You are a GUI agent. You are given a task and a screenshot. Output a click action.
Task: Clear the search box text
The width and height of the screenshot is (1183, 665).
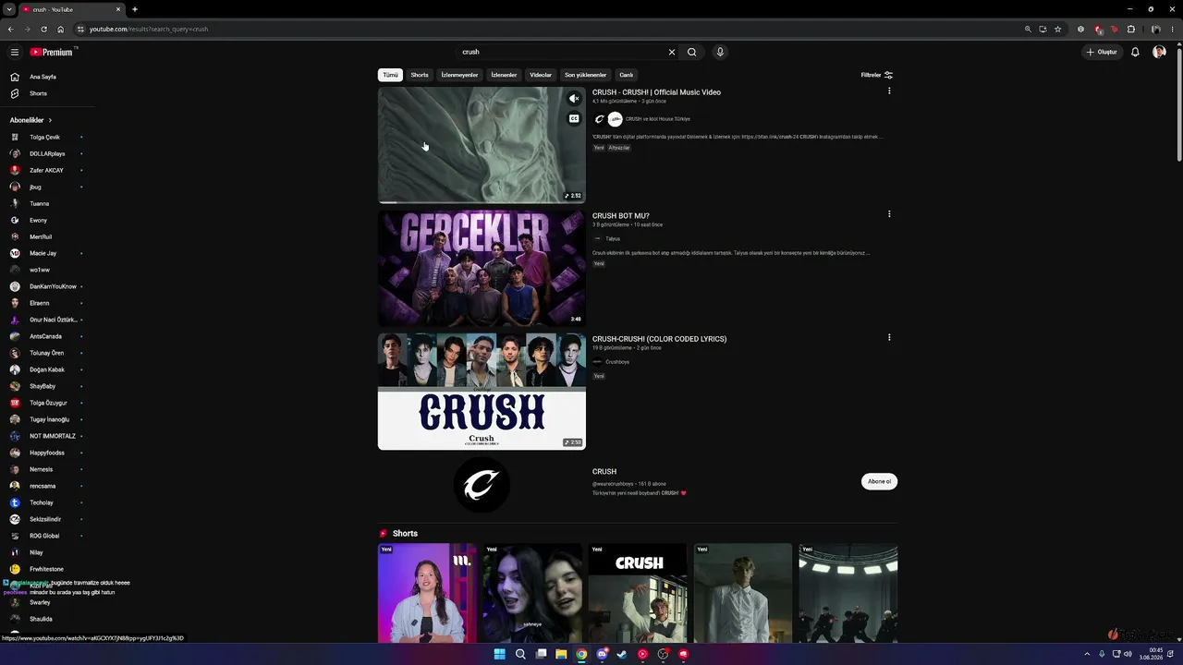point(672,52)
